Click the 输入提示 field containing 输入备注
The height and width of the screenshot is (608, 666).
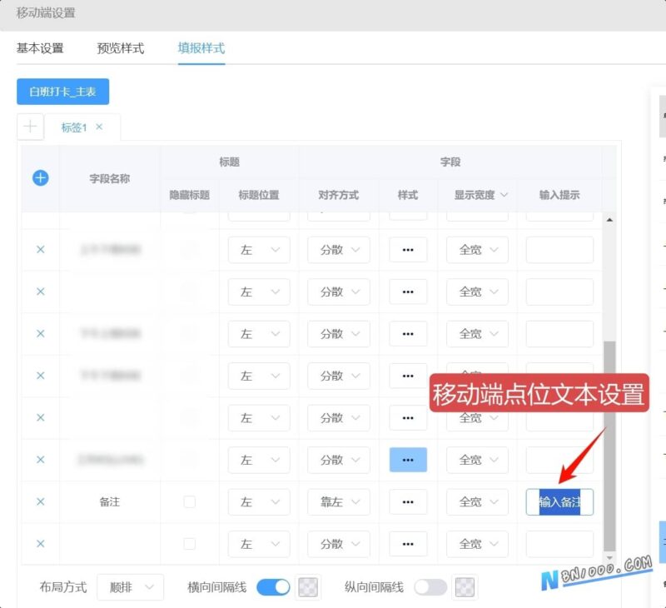tap(559, 501)
